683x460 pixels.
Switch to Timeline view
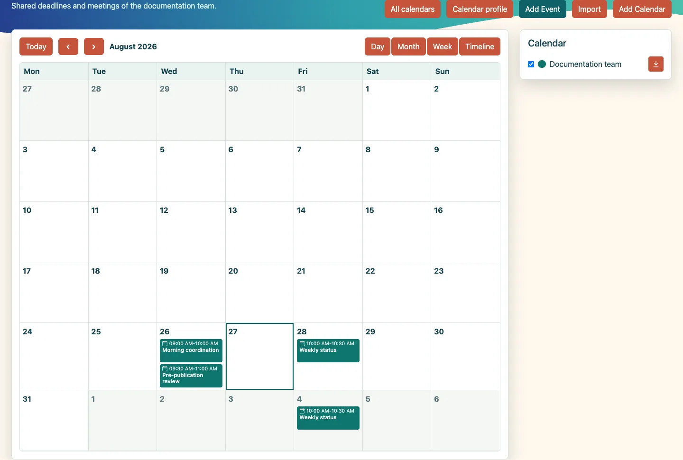pyautogui.click(x=480, y=46)
